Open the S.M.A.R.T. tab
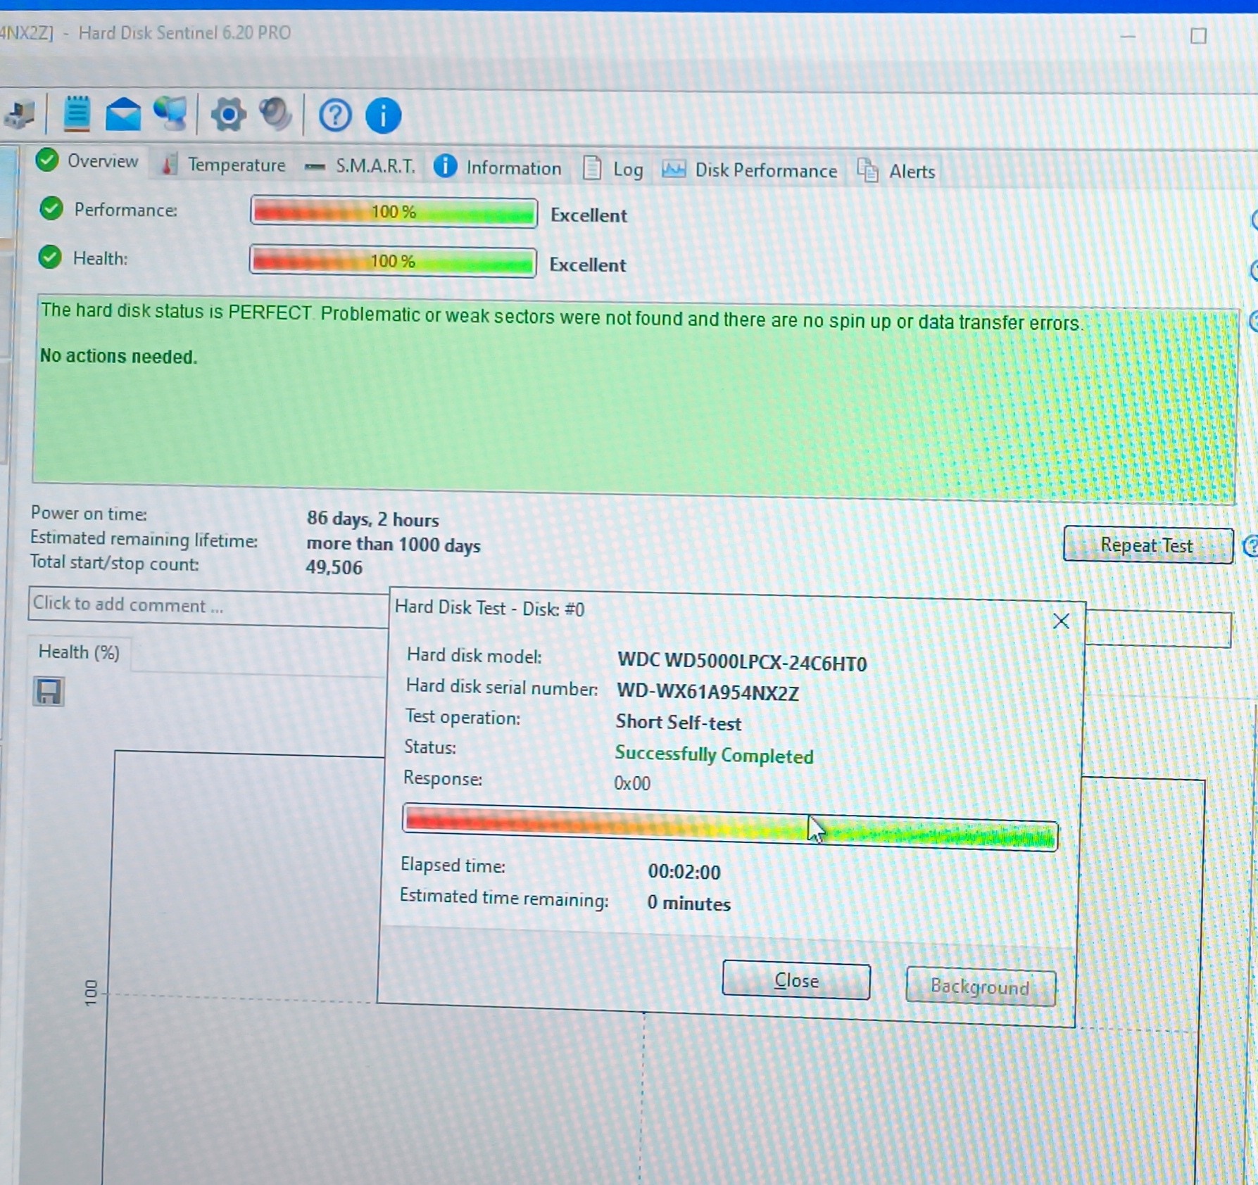The height and width of the screenshot is (1185, 1258). [360, 167]
